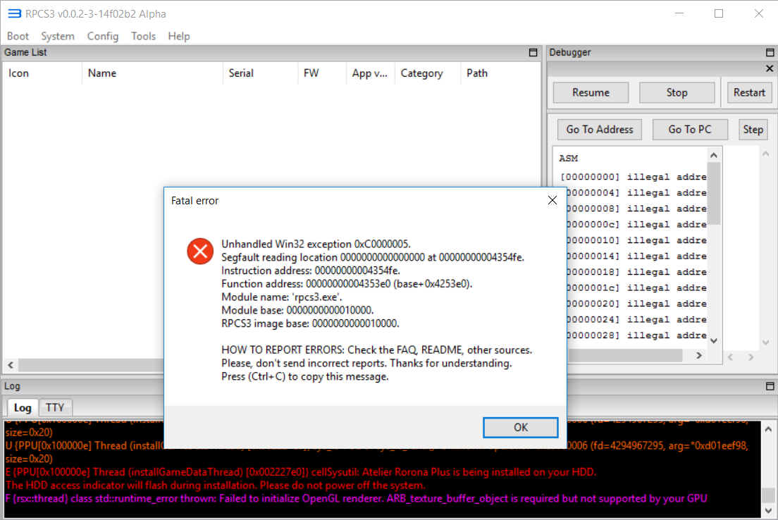Maximize the RPCS3 window

[719, 14]
